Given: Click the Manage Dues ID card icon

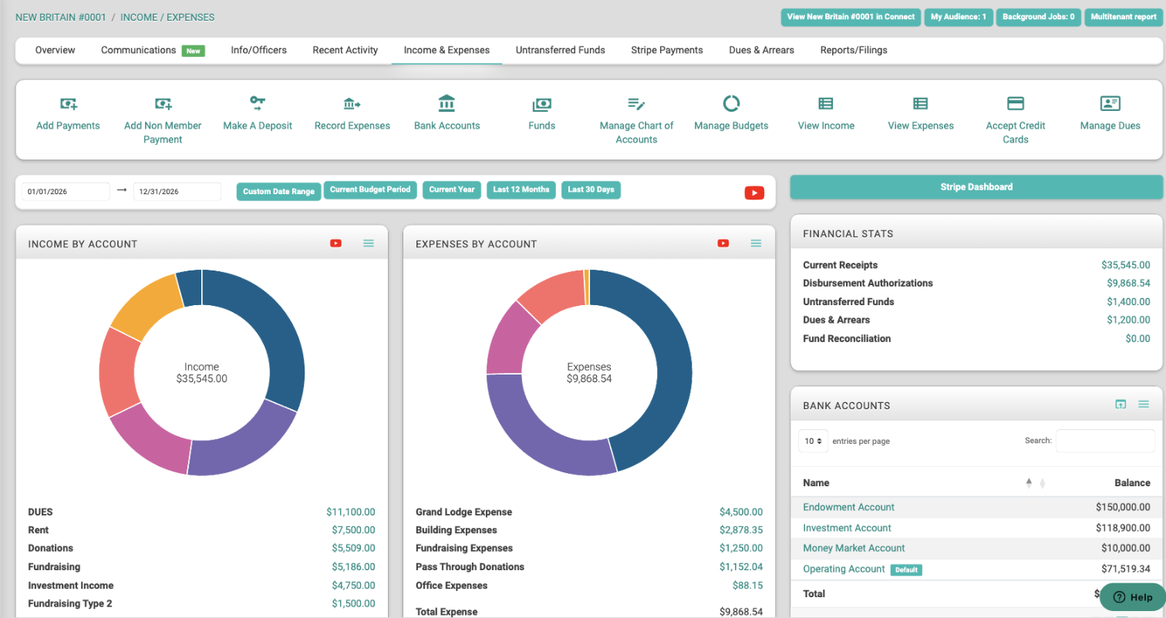Looking at the screenshot, I should point(1110,103).
